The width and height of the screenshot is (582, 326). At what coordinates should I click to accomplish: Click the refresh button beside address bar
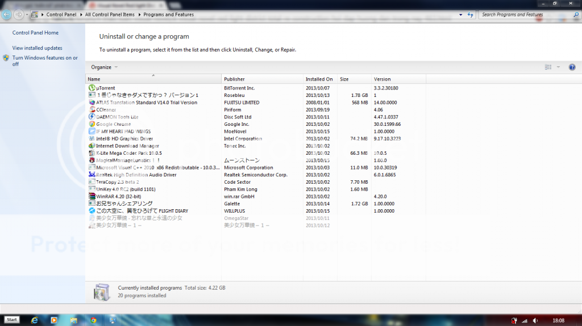(x=470, y=14)
